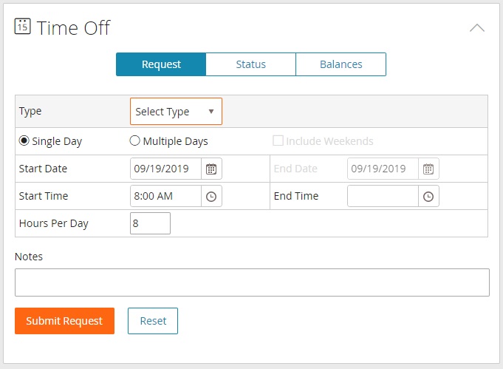
Task: Collapse the Time Off panel
Action: (x=477, y=28)
